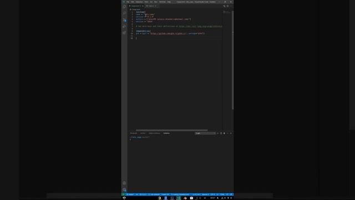Open the camera app icon on the taskbar
This screenshot has width=355, height=200.
click(191, 198)
